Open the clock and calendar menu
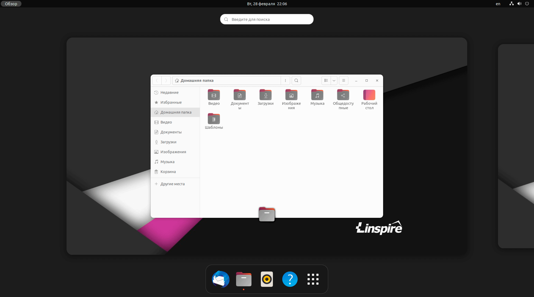Screen dimensions: 534x297 click(x=267, y=4)
